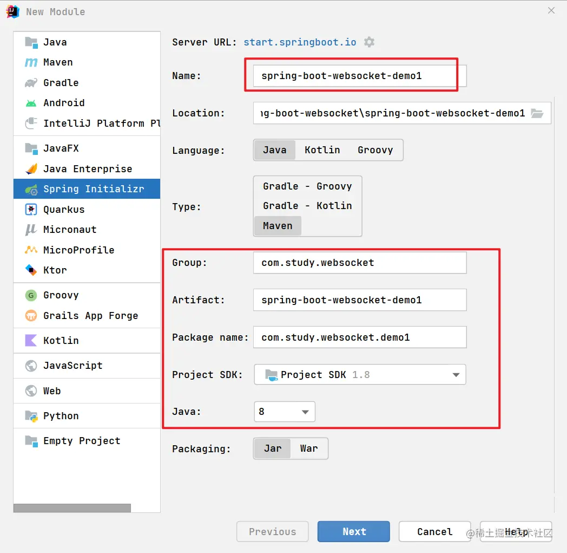Image resolution: width=567 pixels, height=553 pixels.
Task: Select Jar packaging
Action: 273,449
